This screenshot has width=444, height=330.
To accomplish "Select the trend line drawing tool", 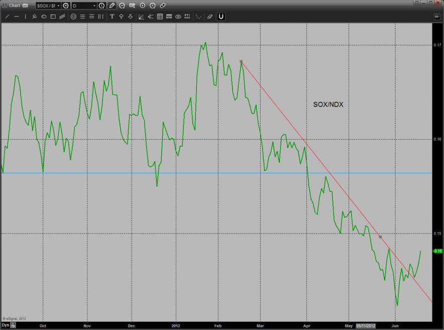I will point(7,17).
